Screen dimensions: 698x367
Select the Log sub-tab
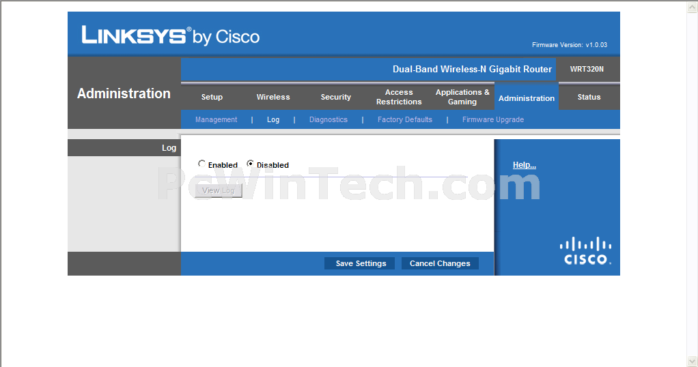273,119
